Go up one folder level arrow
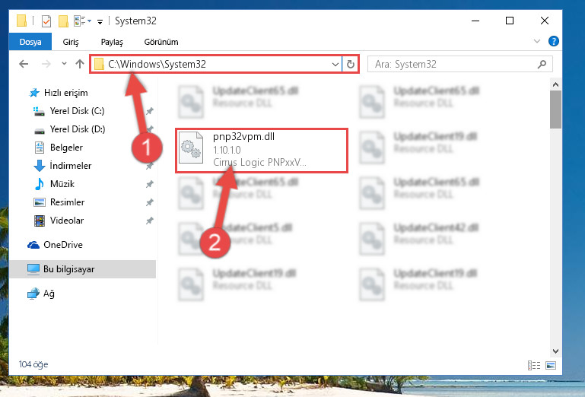Screen dimensions: 585x397 pos(79,64)
